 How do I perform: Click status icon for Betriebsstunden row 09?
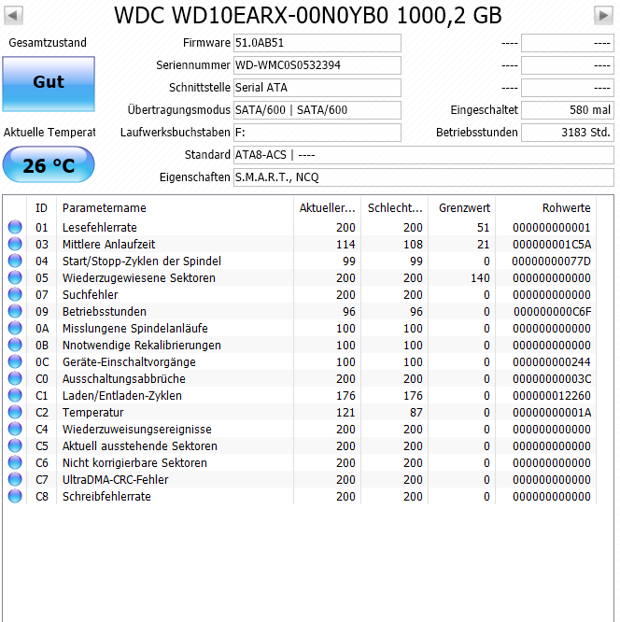point(15,311)
